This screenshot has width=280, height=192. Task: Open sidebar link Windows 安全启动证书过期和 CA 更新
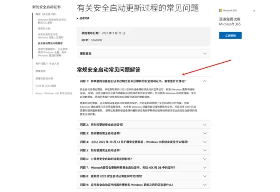pos(52,21)
